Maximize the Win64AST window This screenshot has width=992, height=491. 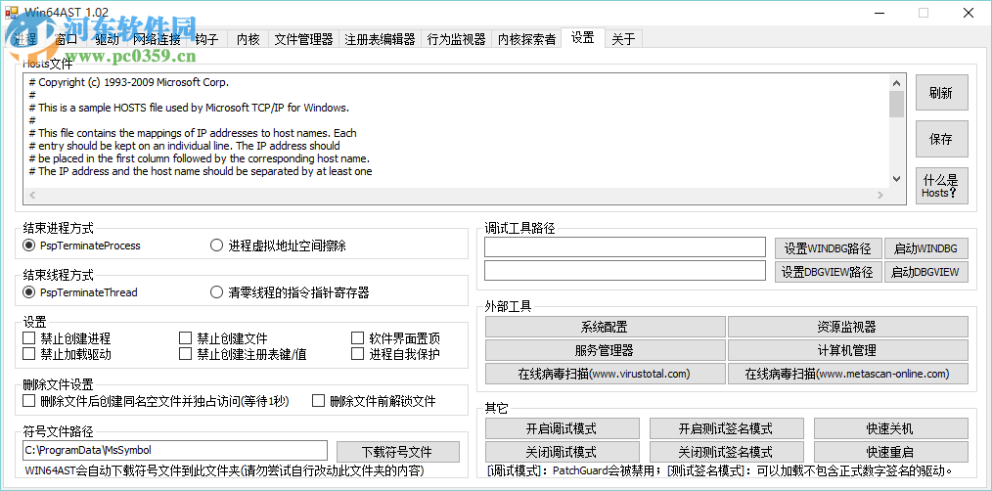tap(924, 13)
